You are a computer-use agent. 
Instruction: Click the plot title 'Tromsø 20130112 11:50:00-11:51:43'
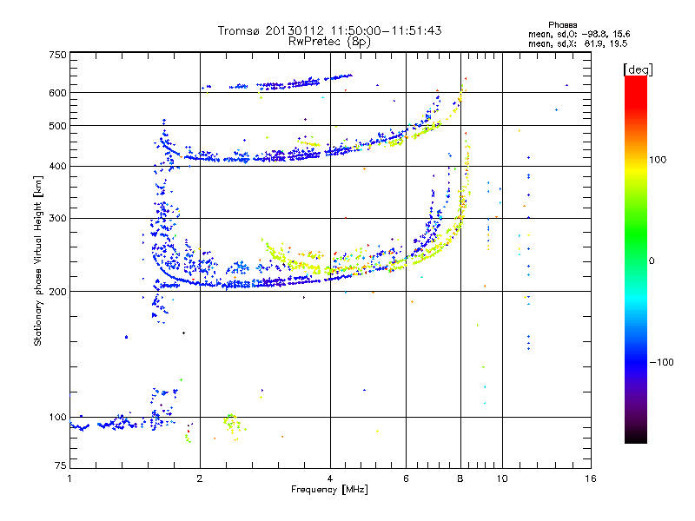(329, 30)
